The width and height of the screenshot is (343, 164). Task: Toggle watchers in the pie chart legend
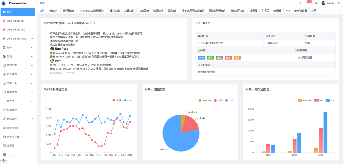click(x=205, y=101)
